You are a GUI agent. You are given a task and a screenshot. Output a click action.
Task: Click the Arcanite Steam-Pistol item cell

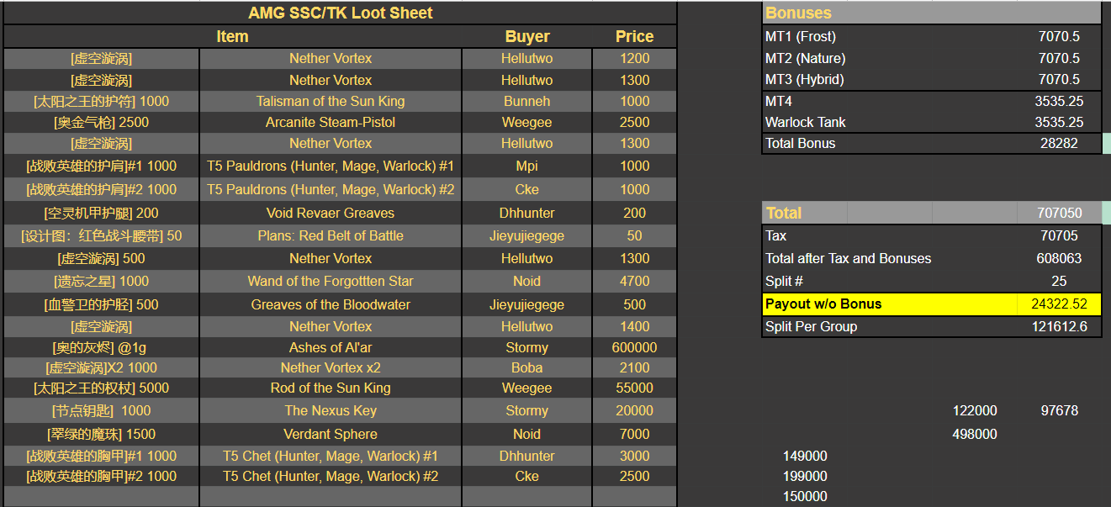coord(331,122)
